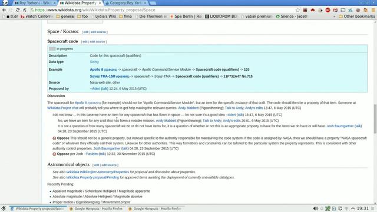377x212 pixels.
Task: Open the vabali premium bookmark
Action: pyautogui.click(x=257, y=16)
